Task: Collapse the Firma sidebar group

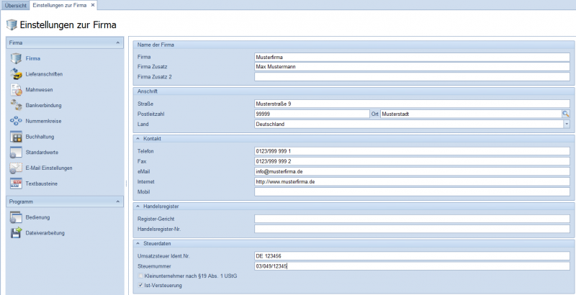Action: coord(118,43)
